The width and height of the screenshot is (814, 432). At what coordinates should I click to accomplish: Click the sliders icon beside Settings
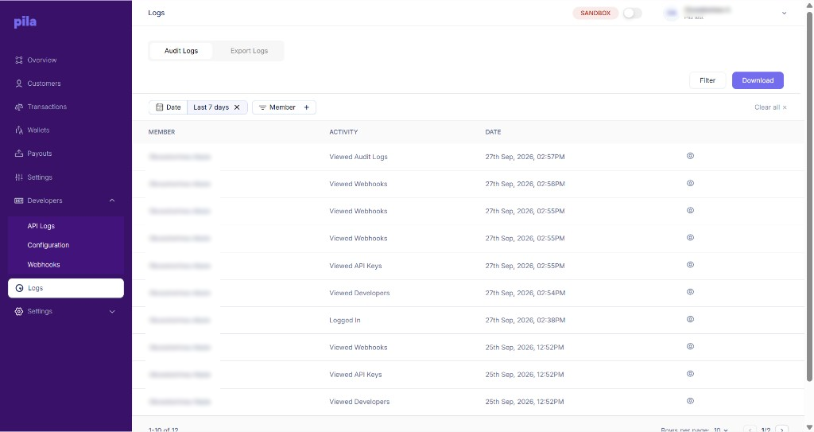coord(19,177)
